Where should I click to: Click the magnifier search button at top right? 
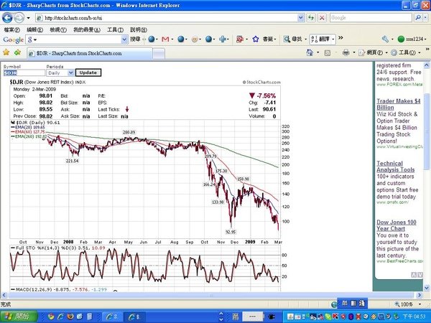point(418,18)
